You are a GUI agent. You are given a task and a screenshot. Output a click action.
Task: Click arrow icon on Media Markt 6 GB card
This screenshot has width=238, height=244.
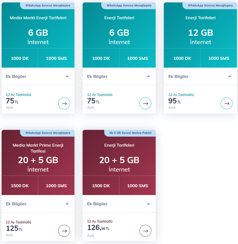(x=64, y=103)
